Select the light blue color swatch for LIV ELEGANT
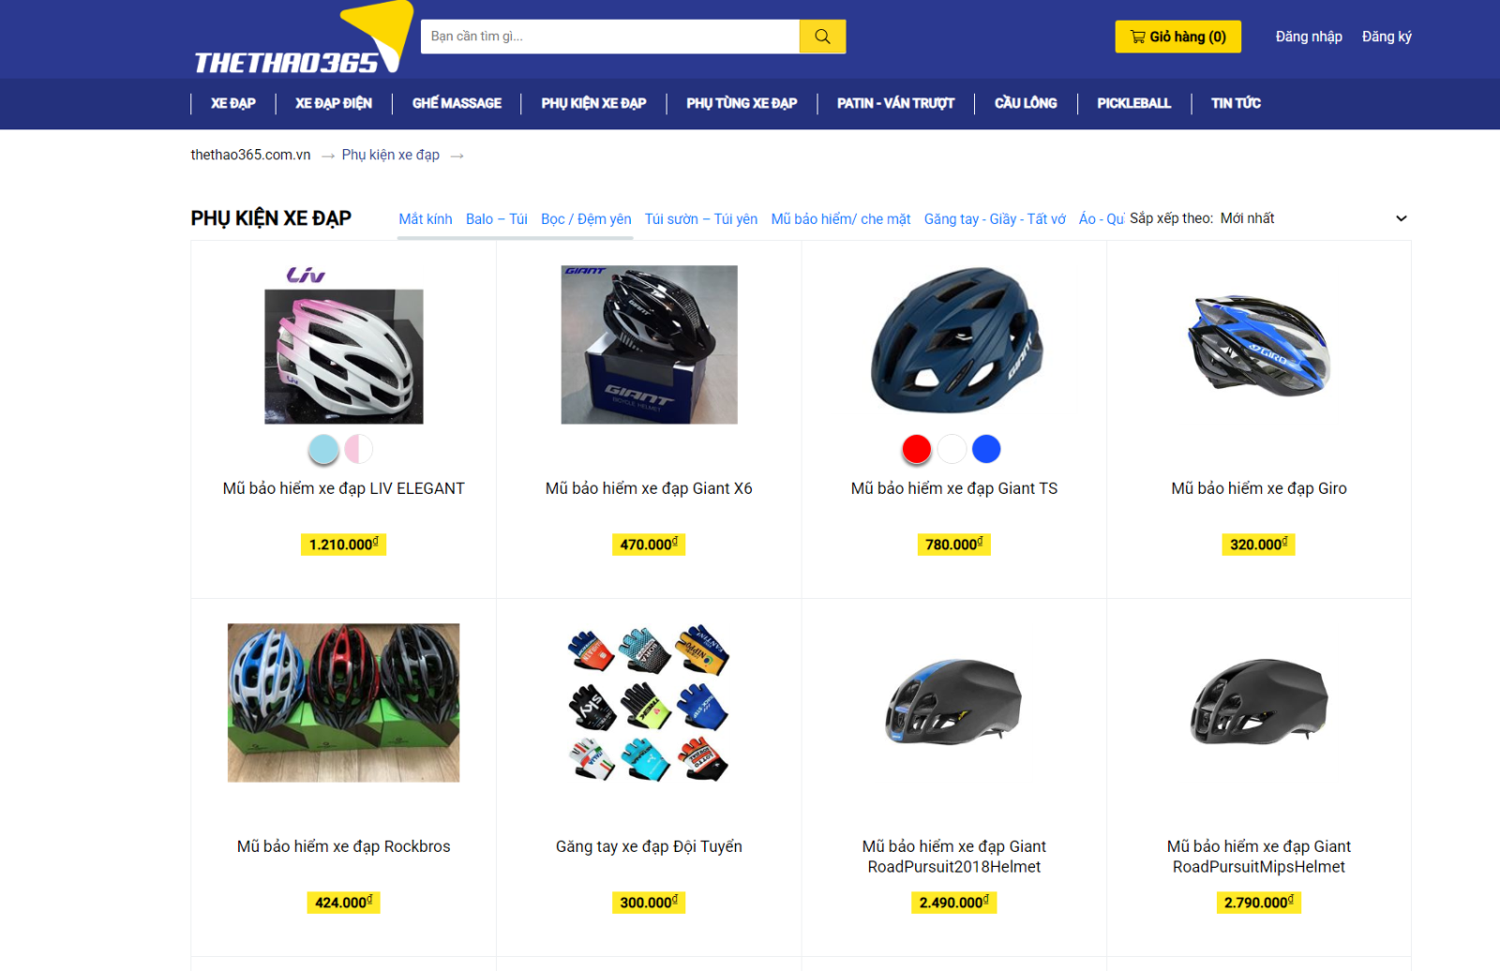 tap(323, 450)
